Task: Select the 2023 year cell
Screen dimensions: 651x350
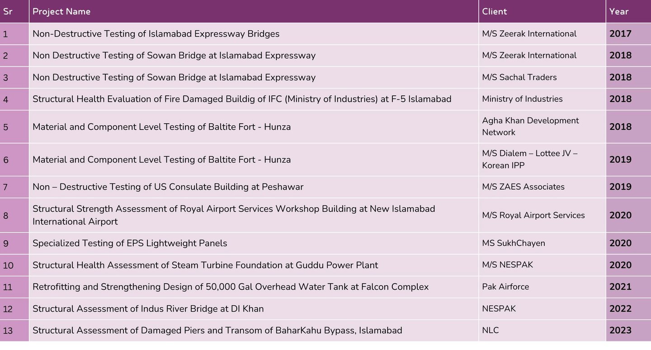Action: [628, 331]
